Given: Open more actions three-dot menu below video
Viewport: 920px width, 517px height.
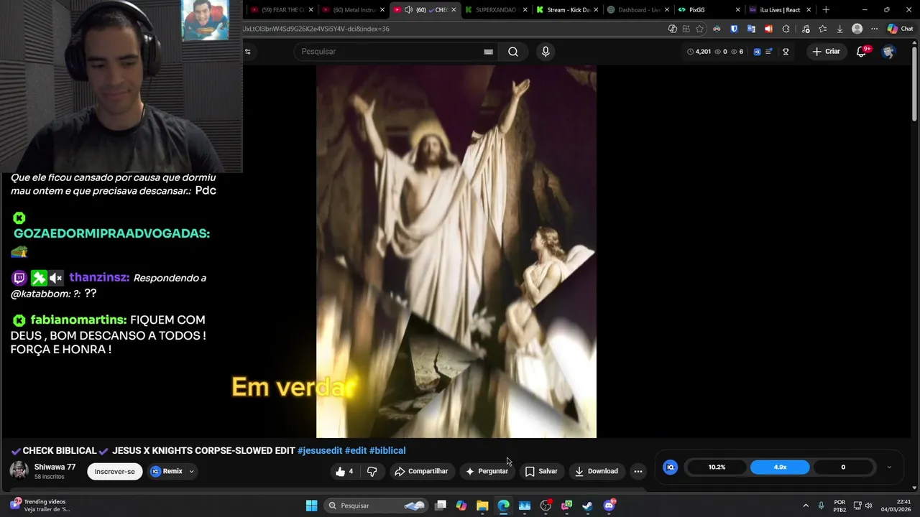Looking at the screenshot, I should point(638,472).
